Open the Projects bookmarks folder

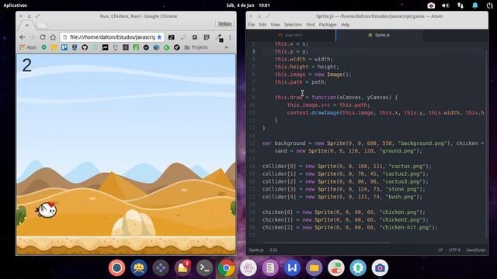pyautogui.click(x=196, y=47)
